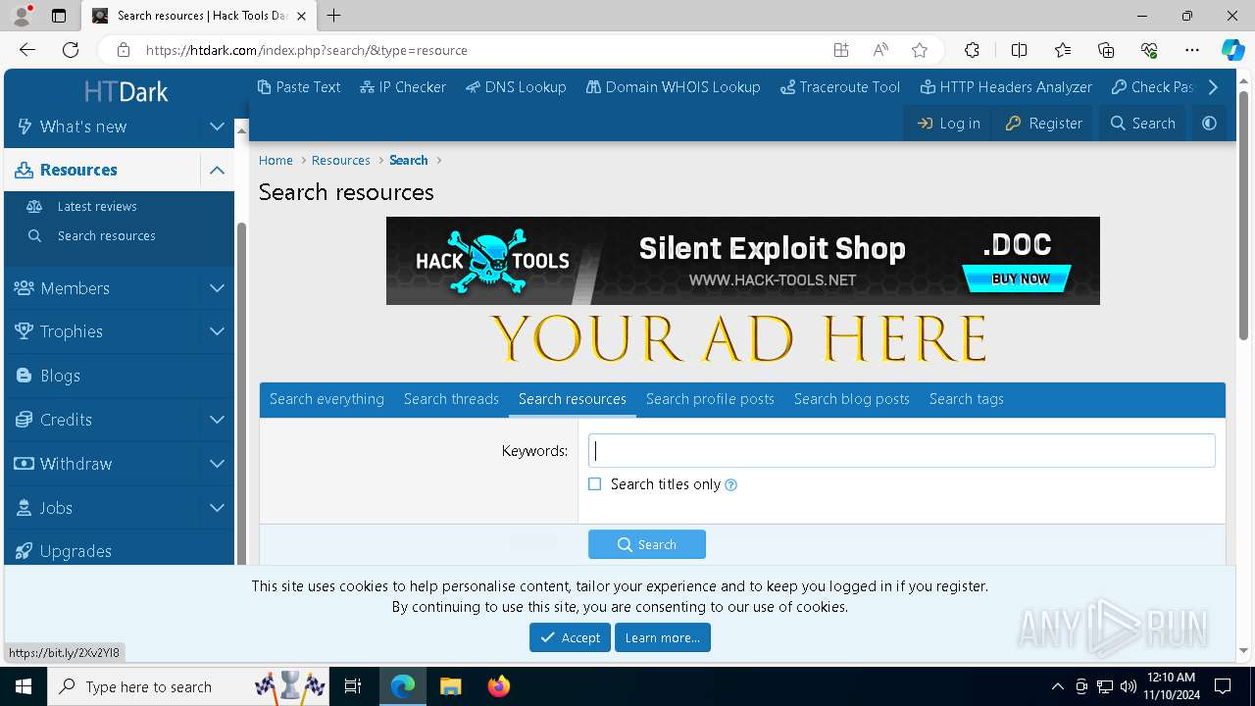Refresh the page
1255x706 pixels.
(71, 50)
